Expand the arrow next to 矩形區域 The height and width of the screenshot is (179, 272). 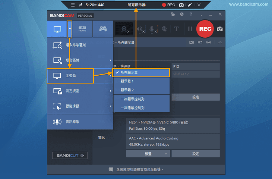point(110,60)
